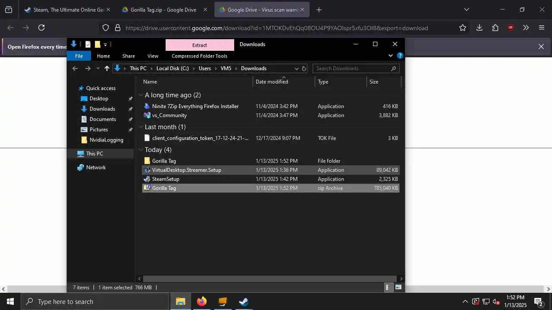Collapse the 'A long time ago' group

tap(141, 95)
